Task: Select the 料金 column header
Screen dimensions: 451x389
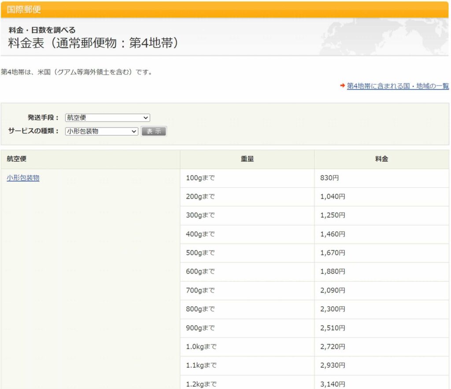Action: pyautogui.click(x=381, y=159)
